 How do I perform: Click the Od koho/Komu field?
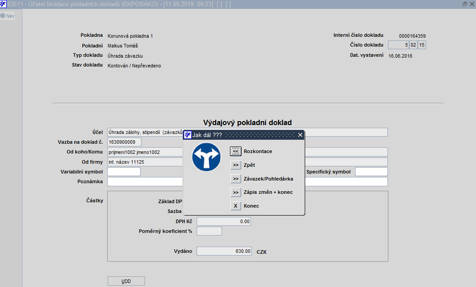pyautogui.click(x=247, y=152)
